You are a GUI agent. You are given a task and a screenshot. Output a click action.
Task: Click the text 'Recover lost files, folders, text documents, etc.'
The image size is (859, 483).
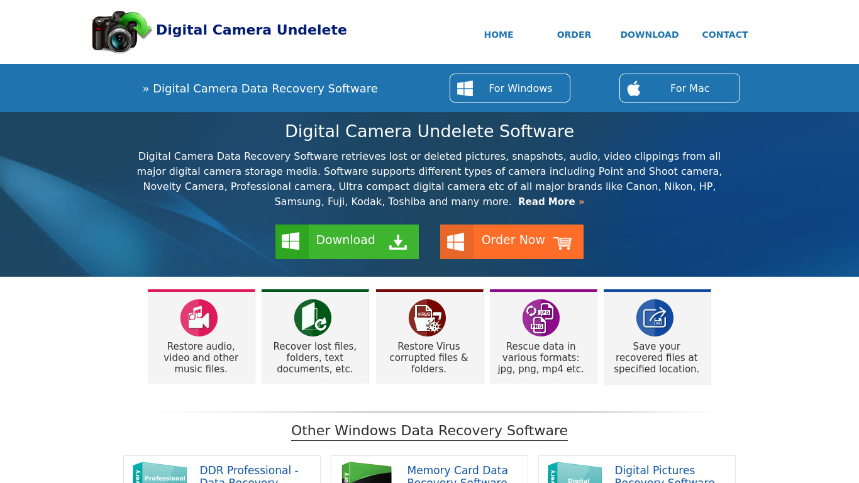[315, 358]
